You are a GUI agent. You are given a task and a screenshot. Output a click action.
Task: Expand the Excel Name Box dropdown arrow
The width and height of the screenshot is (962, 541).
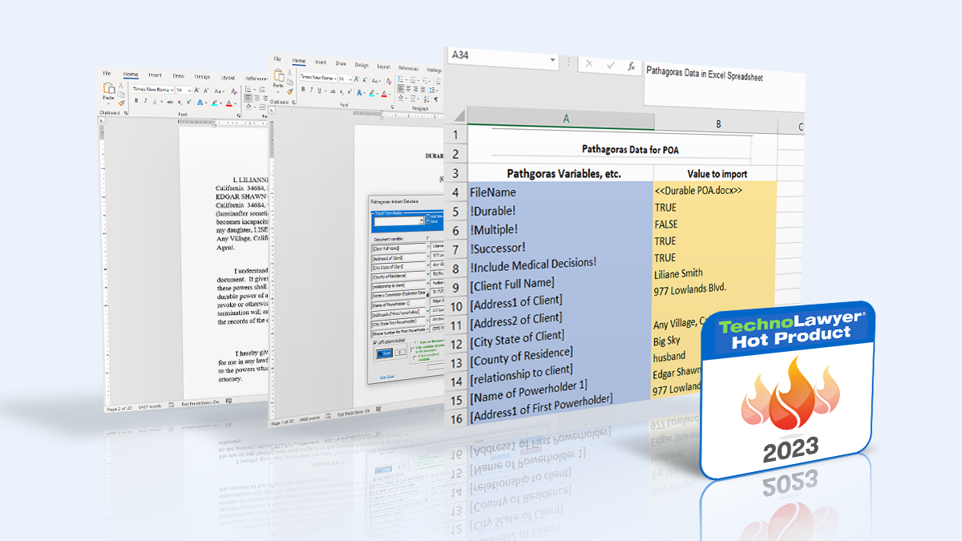tap(552, 61)
